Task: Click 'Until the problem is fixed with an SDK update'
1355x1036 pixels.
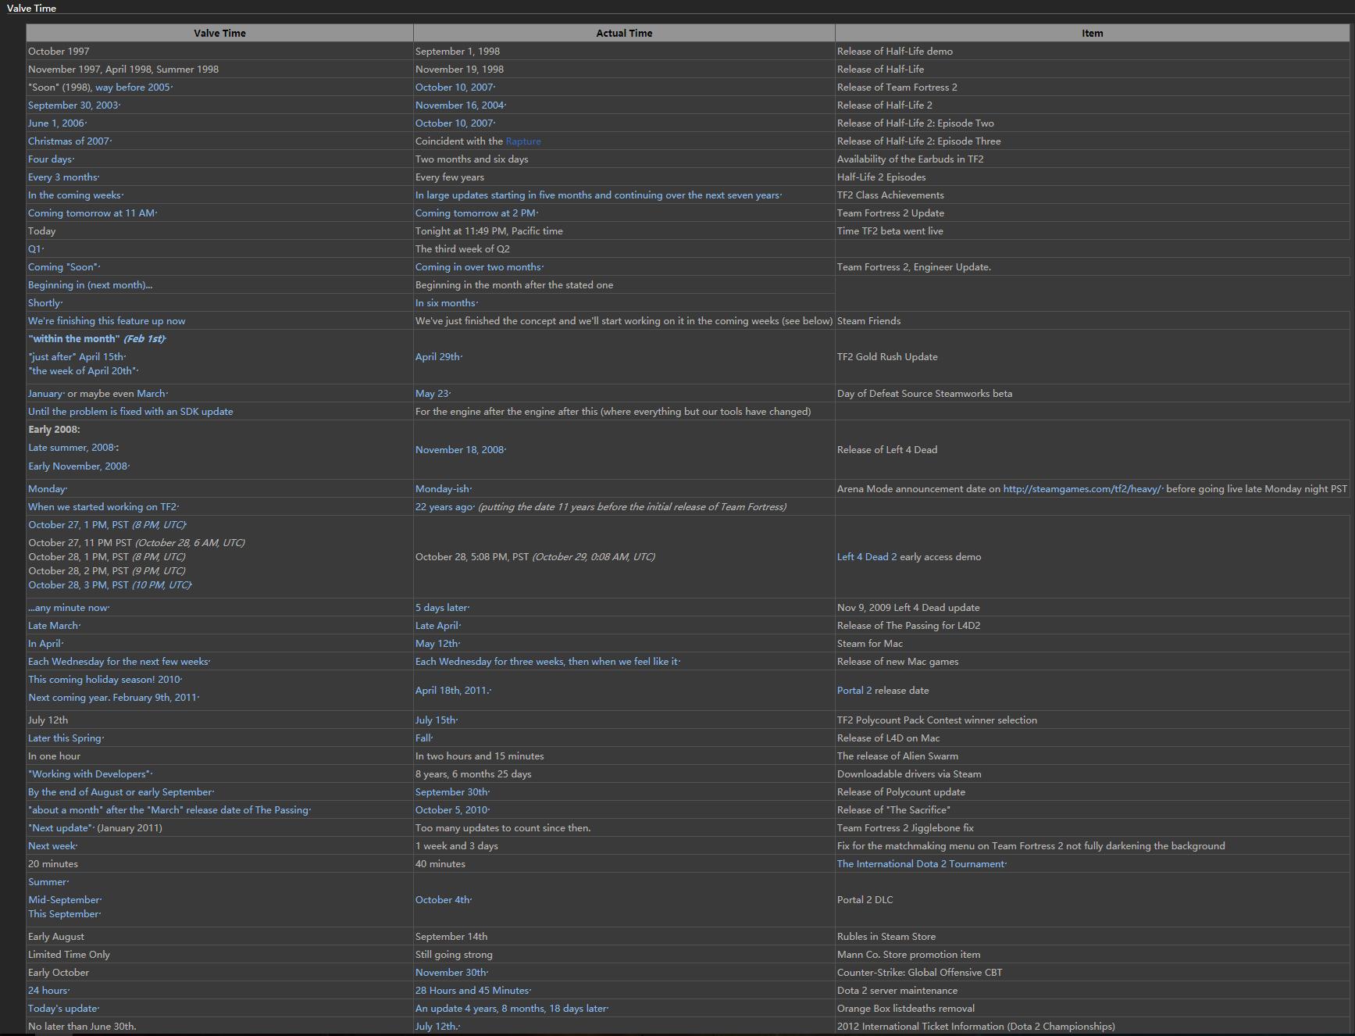Action: 130,412
